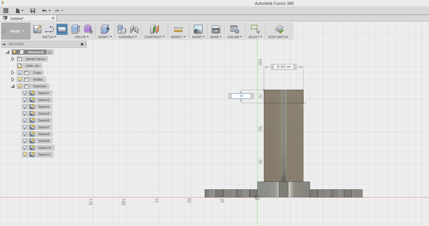Click the Browser panel minus button
The width and height of the screenshot is (429, 226).
point(82,44)
